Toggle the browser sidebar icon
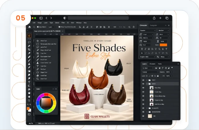199x130 pixels. [41, 18]
